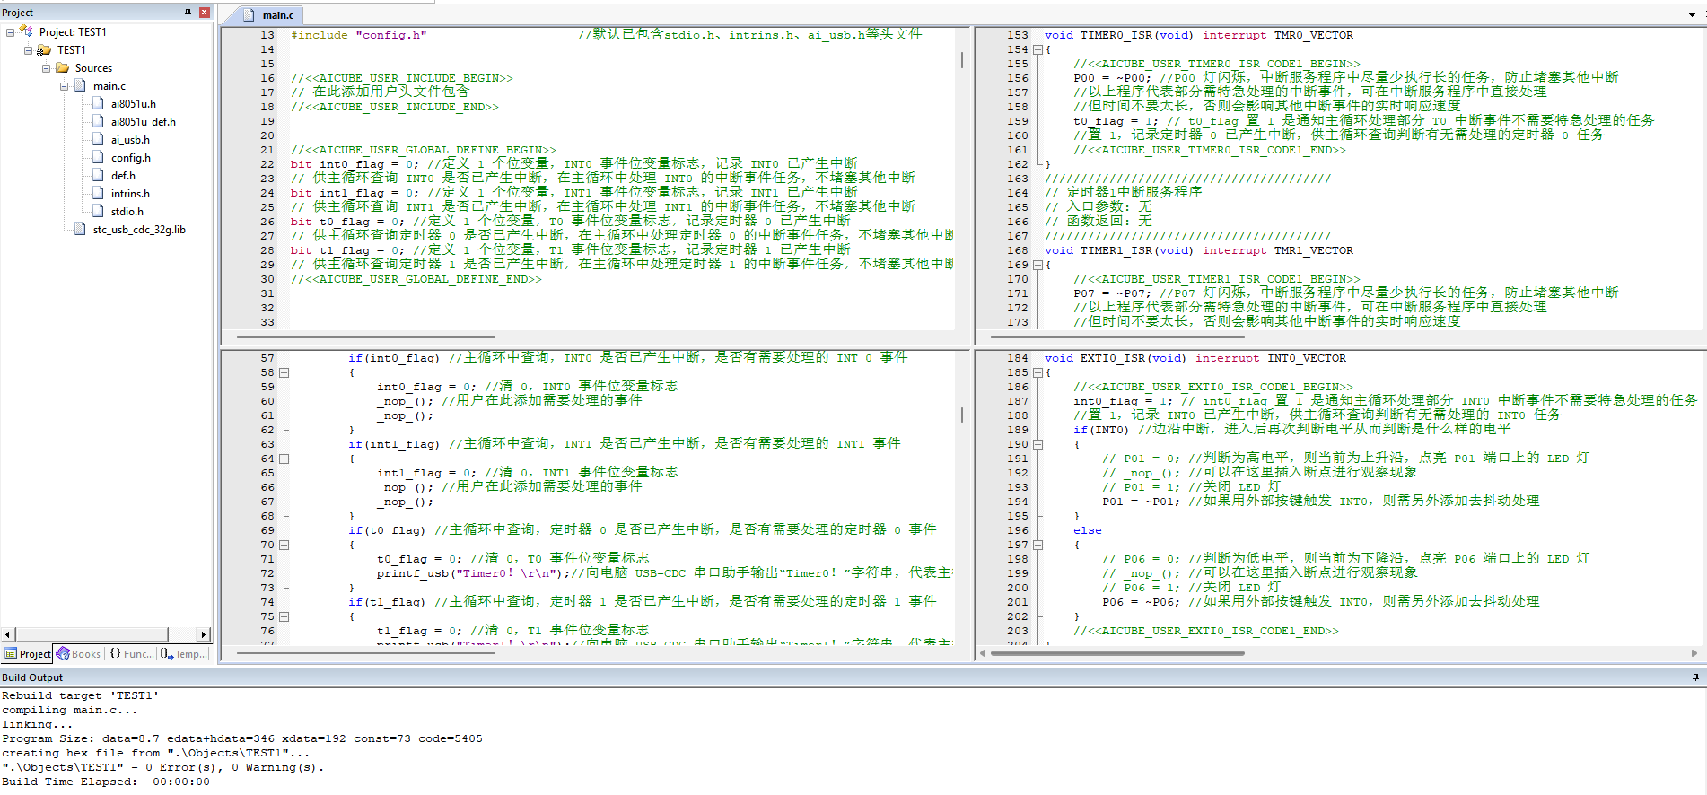The image size is (1707, 795).
Task: Collapse EXTI0_ISR function at line 185
Action: 1037,373
